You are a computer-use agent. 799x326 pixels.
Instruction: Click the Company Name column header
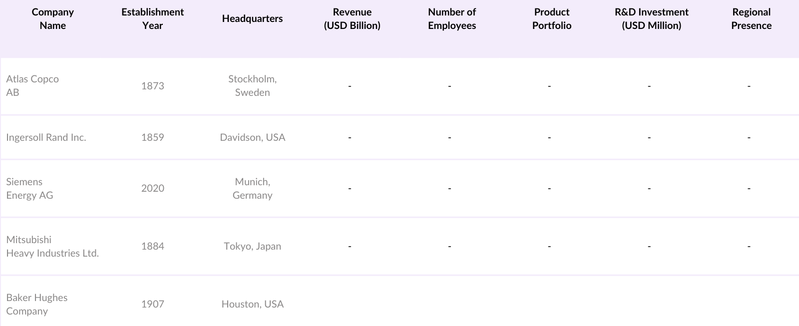[52, 19]
